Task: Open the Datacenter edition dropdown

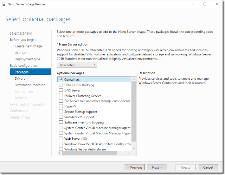Action: [77, 65]
